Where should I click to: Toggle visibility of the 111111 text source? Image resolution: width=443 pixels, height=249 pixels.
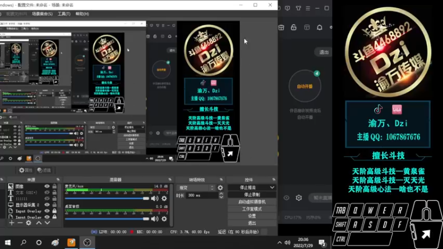click(x=47, y=199)
